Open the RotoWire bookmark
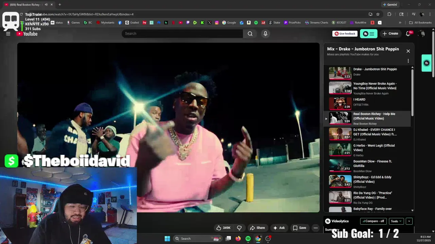This screenshot has width=435, height=244. (x=358, y=23)
